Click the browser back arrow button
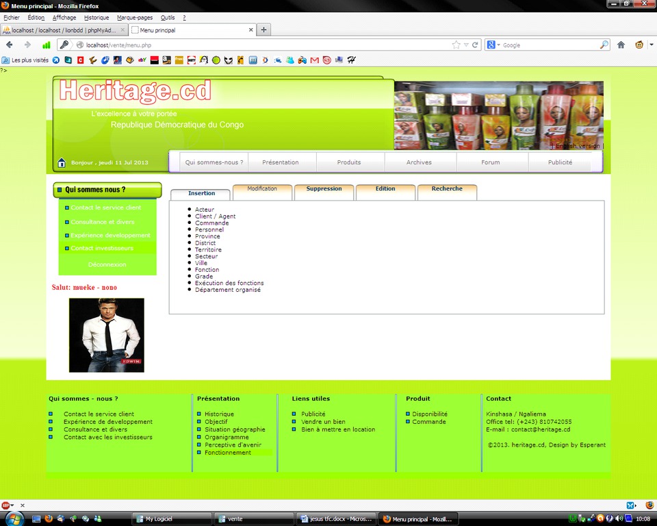Viewport: 657px width, 526px height. pos(9,45)
